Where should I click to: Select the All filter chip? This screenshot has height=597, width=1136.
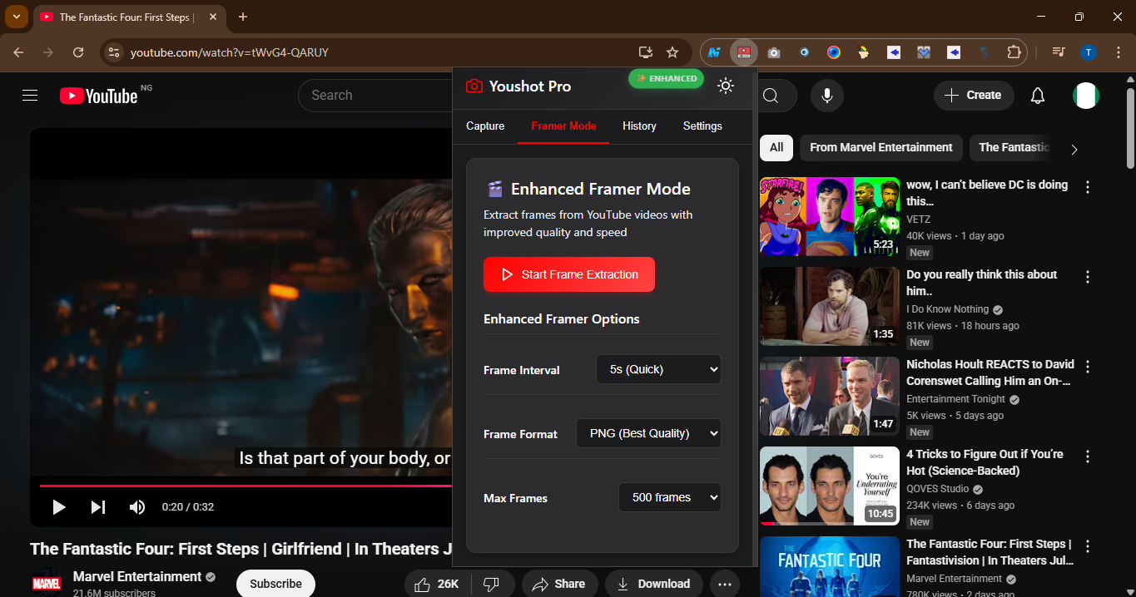coord(776,147)
